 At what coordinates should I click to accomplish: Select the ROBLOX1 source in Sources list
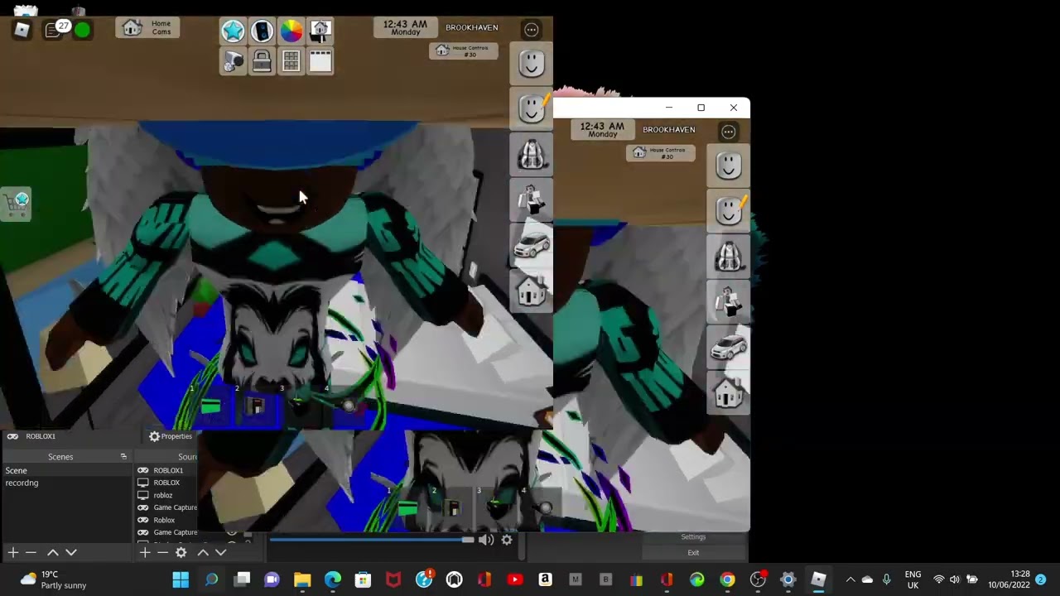pyautogui.click(x=167, y=470)
